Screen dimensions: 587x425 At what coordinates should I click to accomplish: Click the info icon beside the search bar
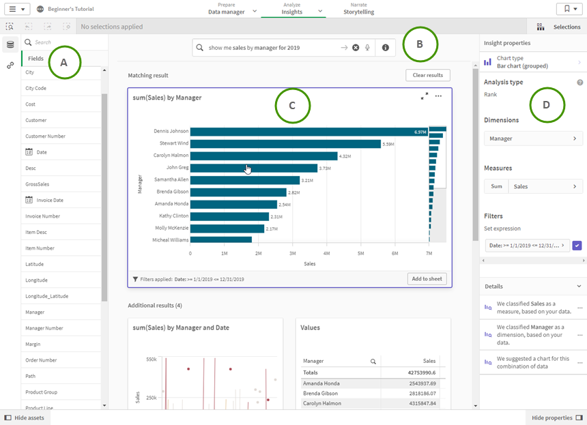(386, 48)
